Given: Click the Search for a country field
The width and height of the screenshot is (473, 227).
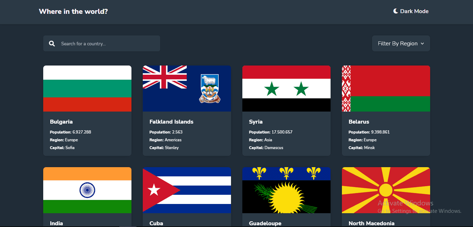Looking at the screenshot, I should coord(106,44).
